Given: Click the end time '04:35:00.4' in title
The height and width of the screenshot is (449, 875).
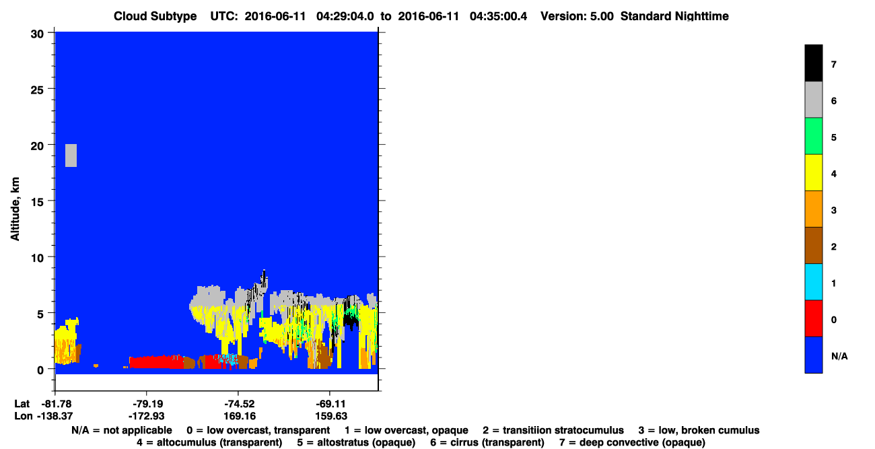Looking at the screenshot, I should click(498, 16).
